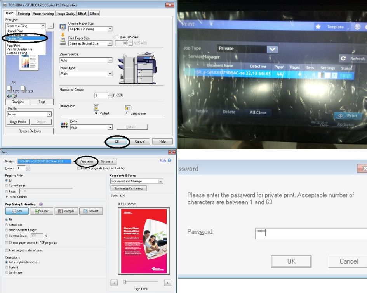Click the Color mode CMYK dots icon
The width and height of the screenshot is (367, 293).
click(x=63, y=125)
